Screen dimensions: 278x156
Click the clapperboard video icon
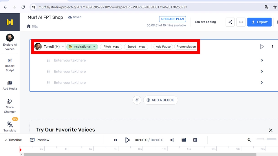coord(184,140)
